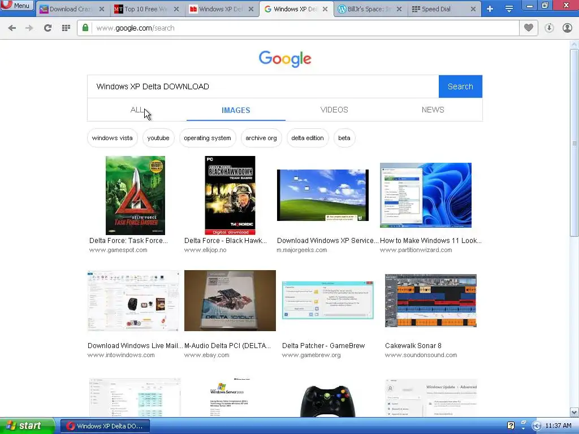Click the 11:37 AM clock
Viewport: 579px width, 434px height.
[558, 426]
